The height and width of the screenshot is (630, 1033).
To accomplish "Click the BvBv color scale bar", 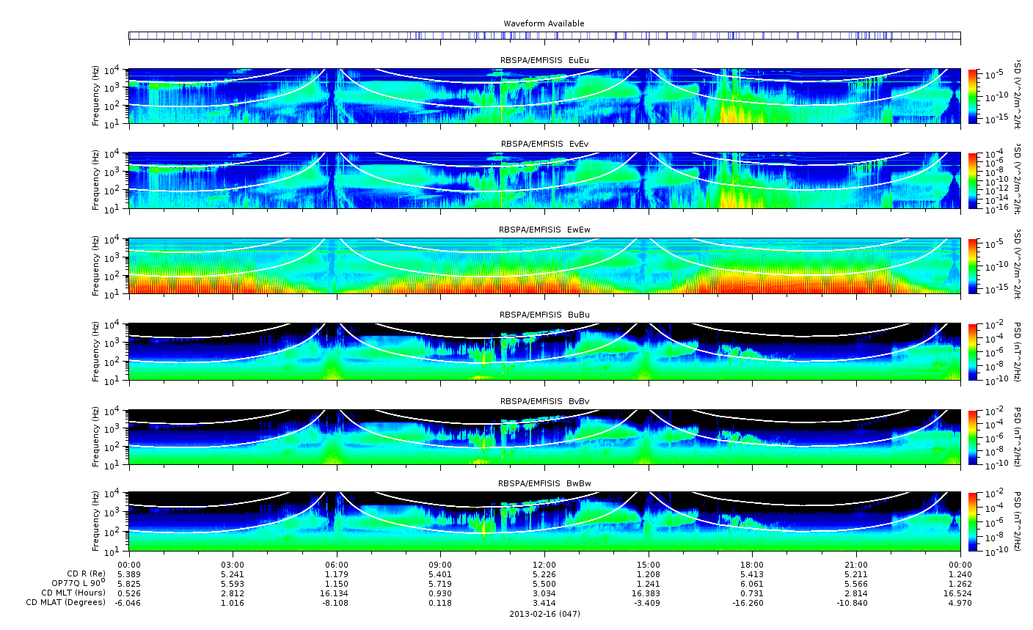I will point(974,437).
